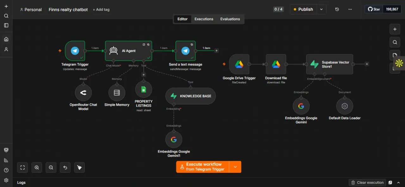The width and height of the screenshot is (405, 187).
Task: Open the Embeddings Google Gemini1 node
Action: pos(174,140)
